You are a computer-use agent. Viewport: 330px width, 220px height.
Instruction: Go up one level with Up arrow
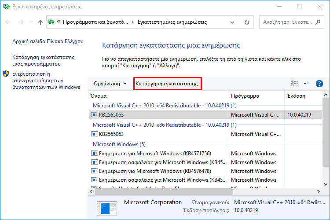(x=40, y=22)
